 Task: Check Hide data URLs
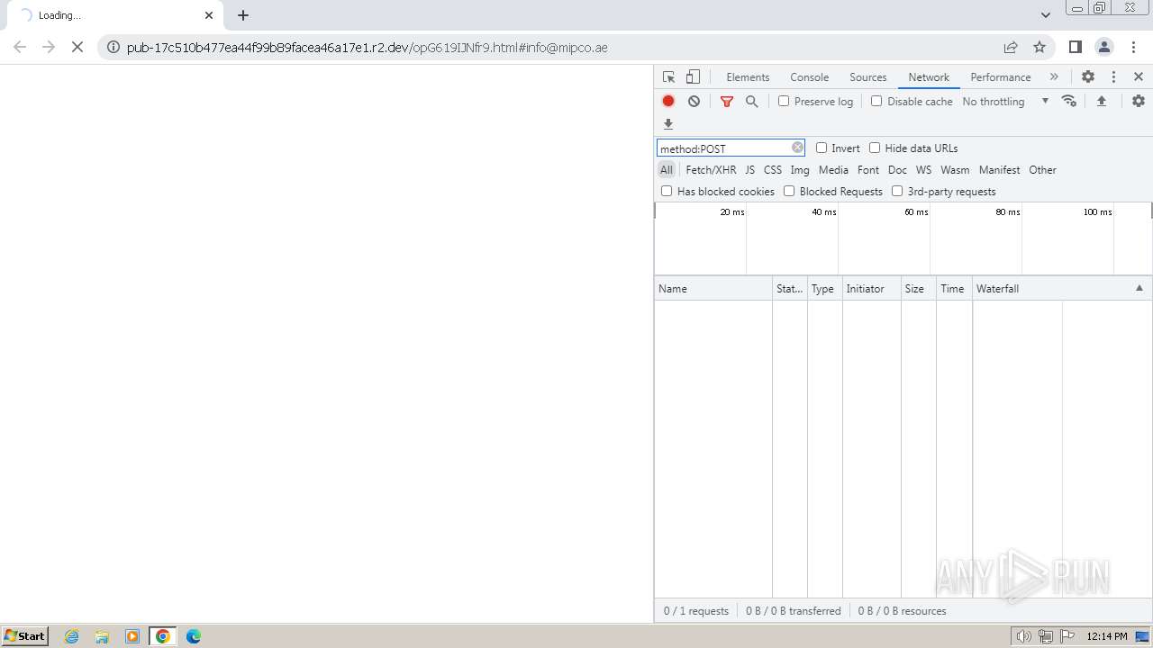pyautogui.click(x=875, y=148)
